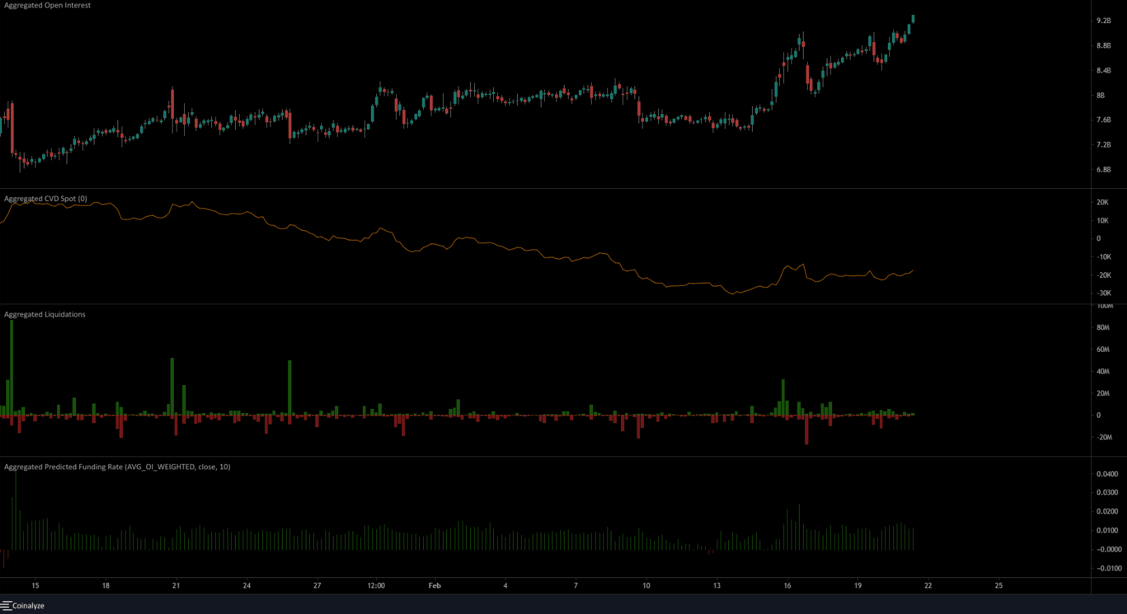Screen dimensions: 1127x614
Task: Click the -20M liquidations axis label
Action: [x=1105, y=437]
